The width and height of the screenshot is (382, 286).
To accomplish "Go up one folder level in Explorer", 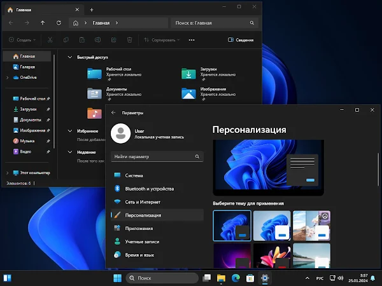I will 43,23.
